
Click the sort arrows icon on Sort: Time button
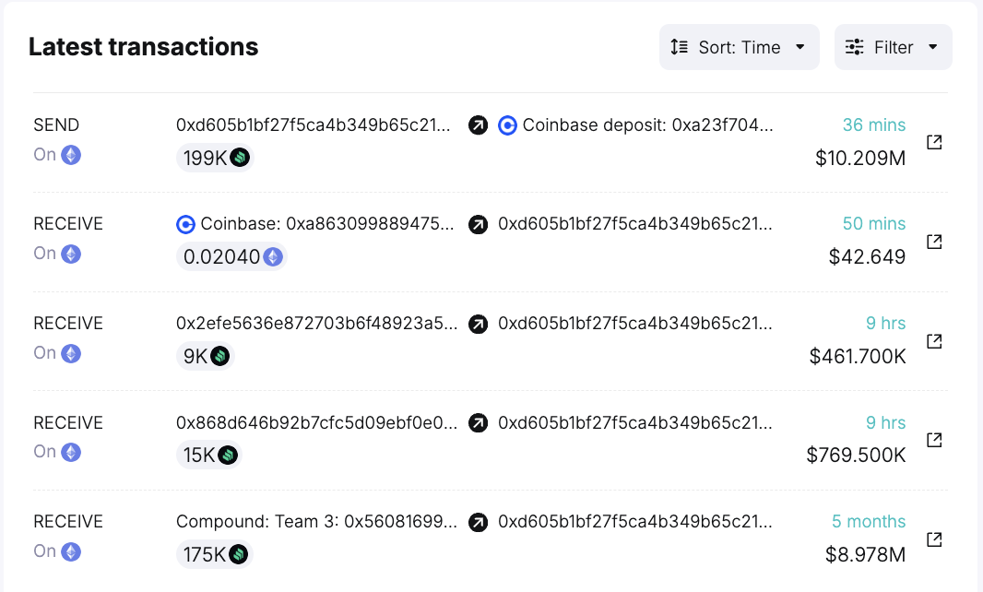[x=680, y=46]
